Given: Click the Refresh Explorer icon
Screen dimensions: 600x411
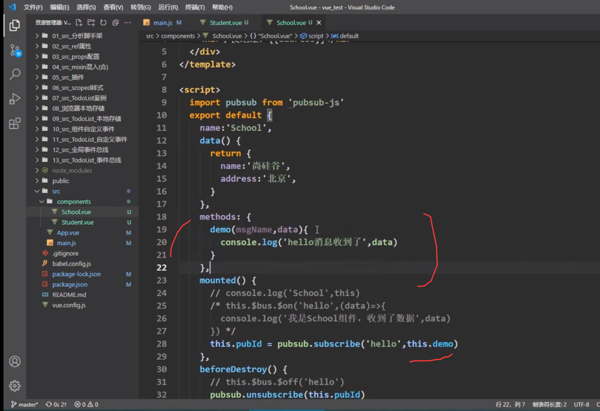Looking at the screenshot, I should [103, 23].
